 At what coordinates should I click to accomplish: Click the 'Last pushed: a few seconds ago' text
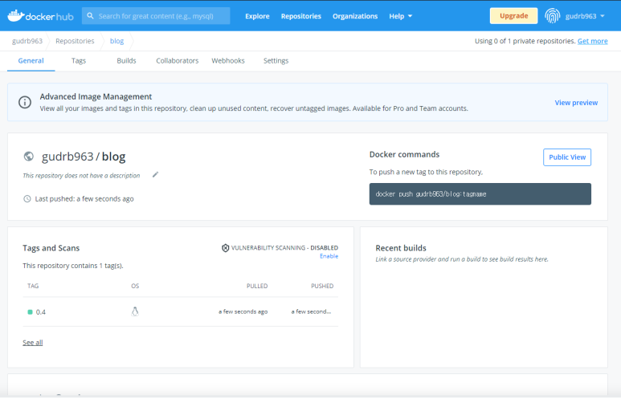(x=84, y=199)
